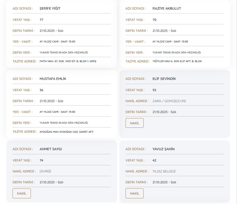Click the name MUSTAFA EMLİK
This screenshot has height=204, width=237.
coord(53,79)
